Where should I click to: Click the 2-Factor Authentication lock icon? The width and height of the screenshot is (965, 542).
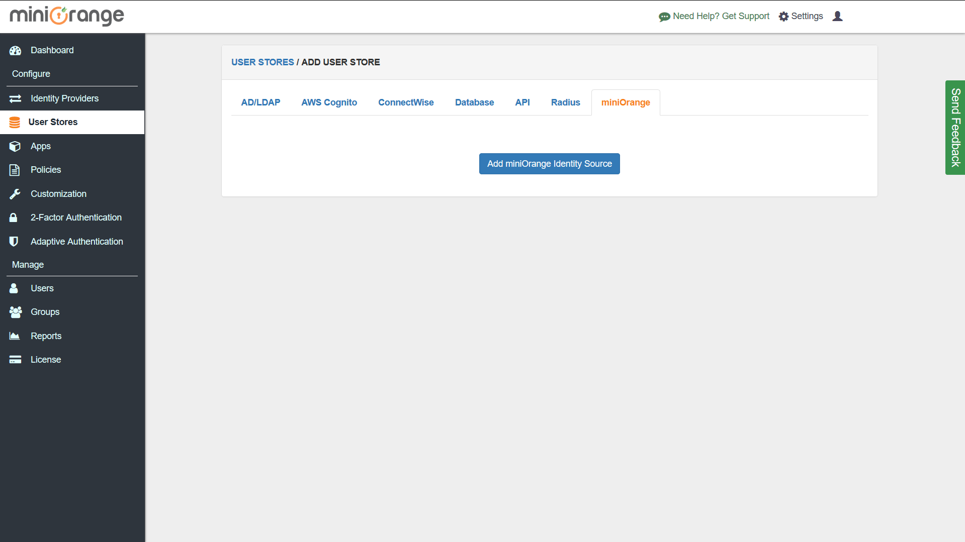point(14,218)
